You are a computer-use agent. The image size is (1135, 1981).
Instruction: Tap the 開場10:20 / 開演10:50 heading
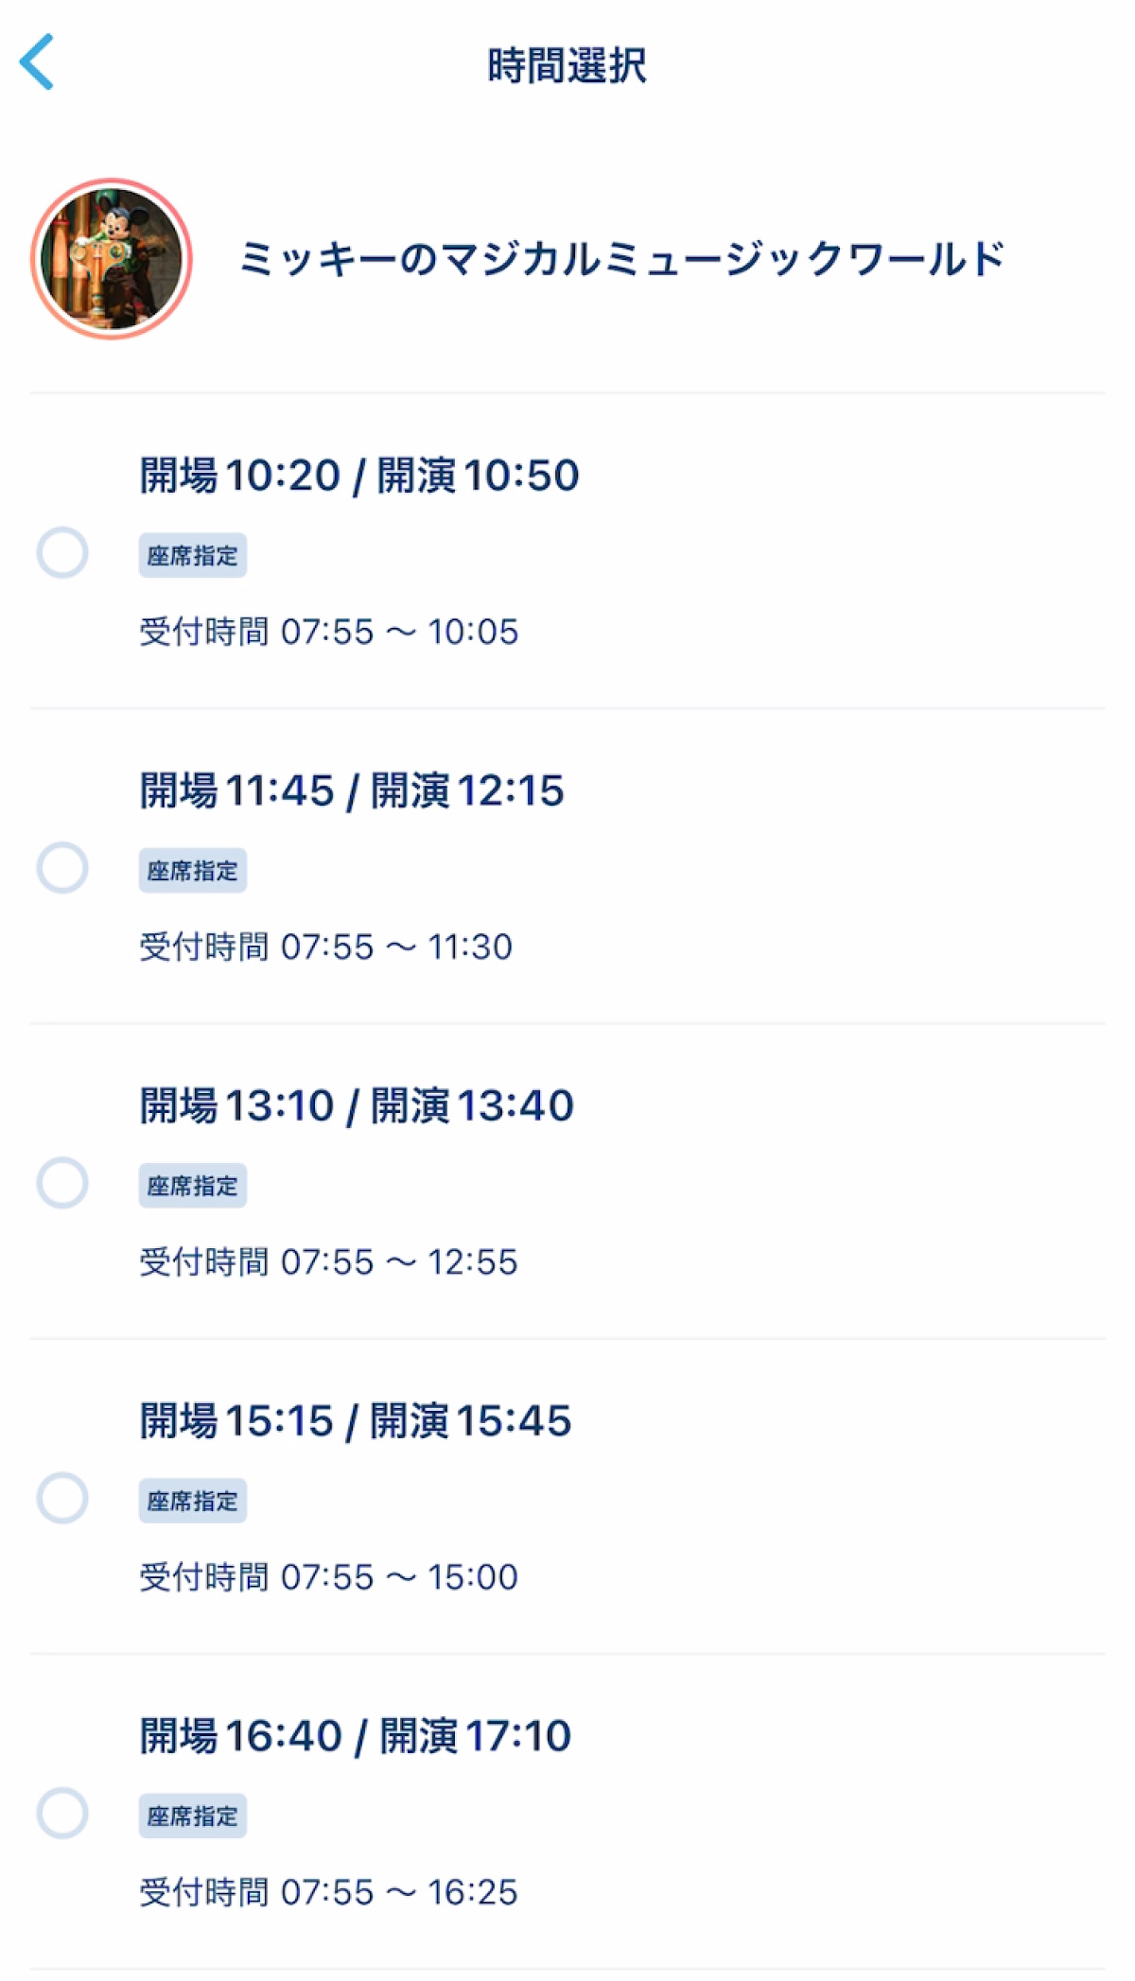coord(359,476)
